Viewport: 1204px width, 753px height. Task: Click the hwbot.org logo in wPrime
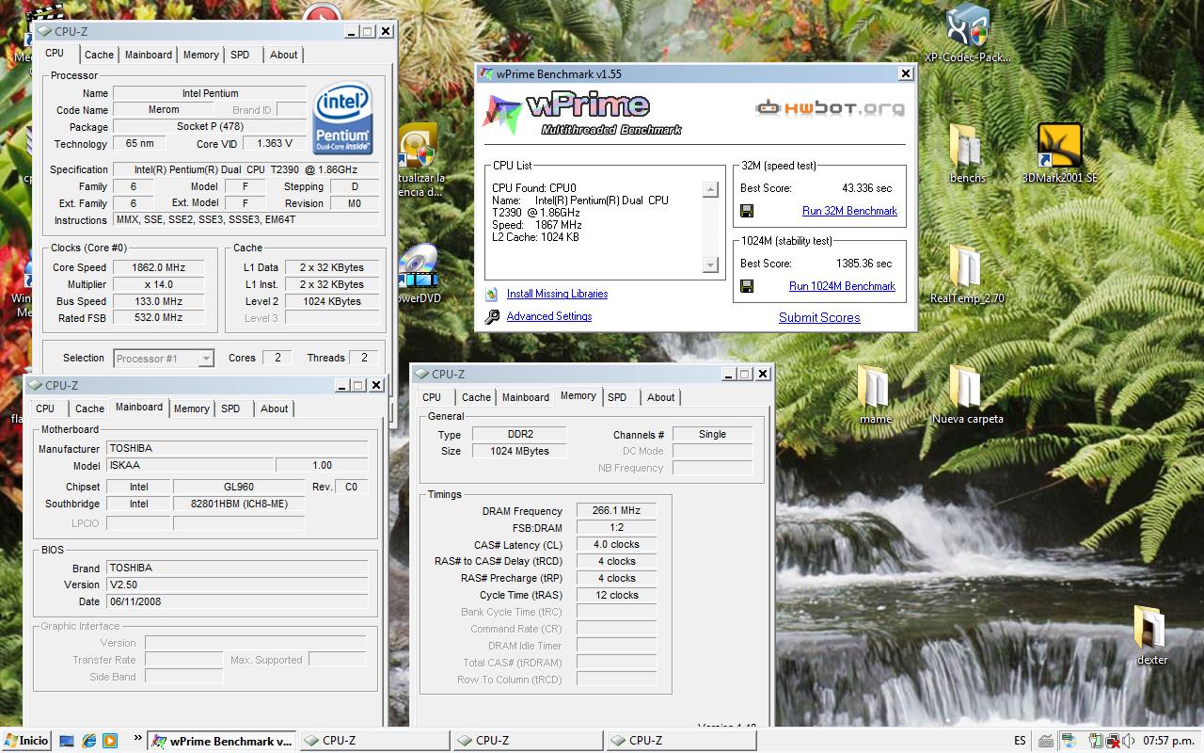(830, 107)
